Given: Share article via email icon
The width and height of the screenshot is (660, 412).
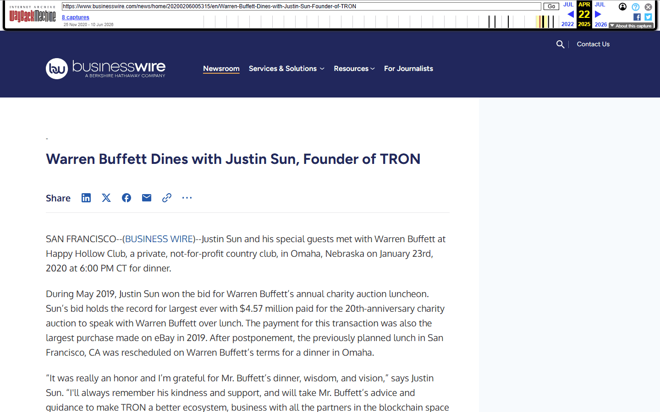Looking at the screenshot, I should [x=147, y=198].
